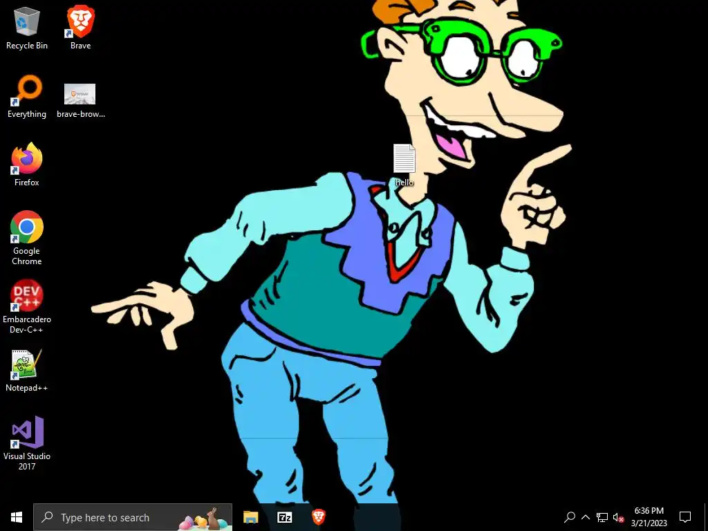Select the Embarcadero Dev-C++ shortcut icon

27,306
